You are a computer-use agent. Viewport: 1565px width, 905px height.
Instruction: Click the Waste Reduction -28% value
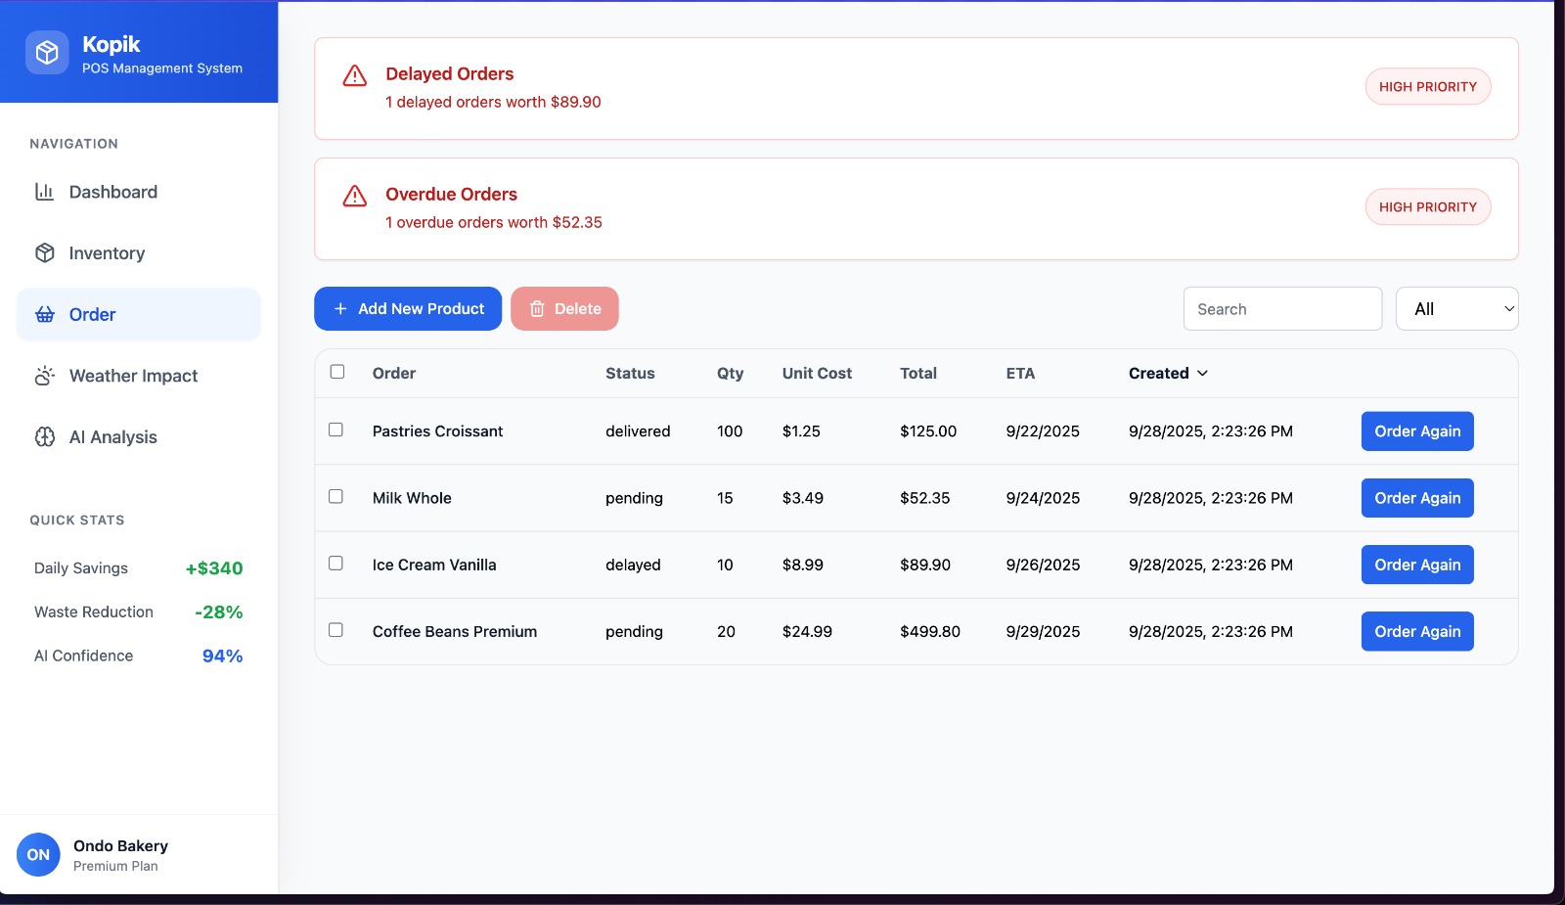pyautogui.click(x=218, y=612)
